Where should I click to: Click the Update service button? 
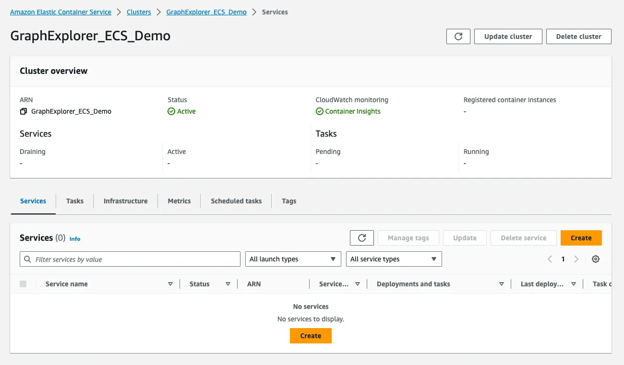point(465,238)
